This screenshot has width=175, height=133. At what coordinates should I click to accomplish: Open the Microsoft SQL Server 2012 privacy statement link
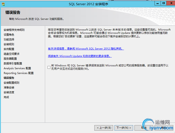tap(86, 49)
